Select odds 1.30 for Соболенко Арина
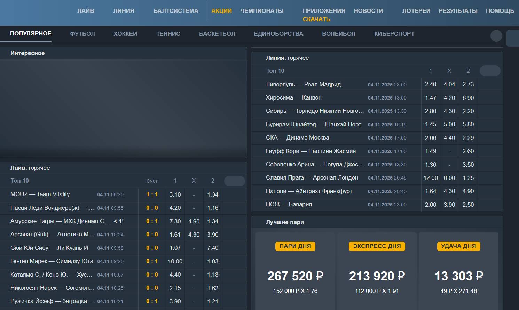Viewport: 519px width, 310px height. tap(430, 165)
